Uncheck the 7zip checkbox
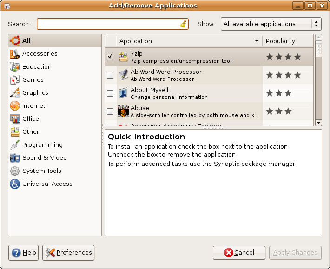This screenshot has height=269, width=330. (110, 57)
